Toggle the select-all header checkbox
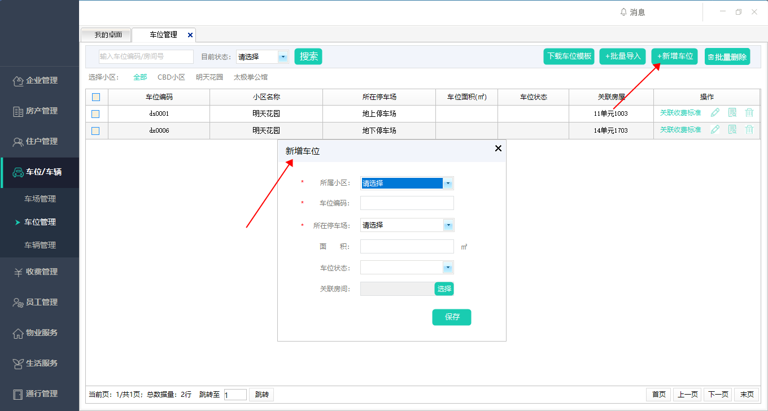Image resolution: width=768 pixels, height=411 pixels. (96, 97)
